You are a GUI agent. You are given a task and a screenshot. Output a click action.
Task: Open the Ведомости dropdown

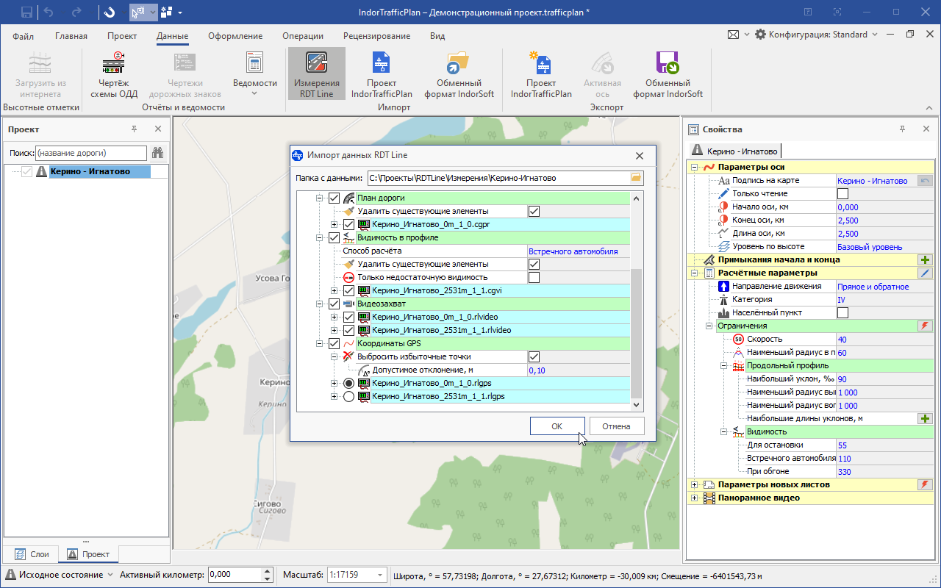pyautogui.click(x=254, y=93)
